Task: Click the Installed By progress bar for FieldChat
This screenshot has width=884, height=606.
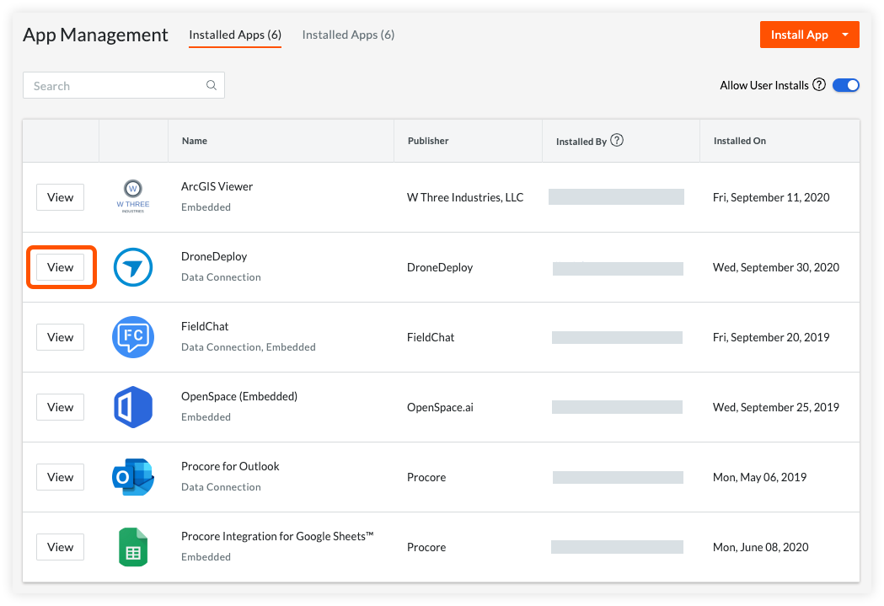Action: (x=617, y=337)
